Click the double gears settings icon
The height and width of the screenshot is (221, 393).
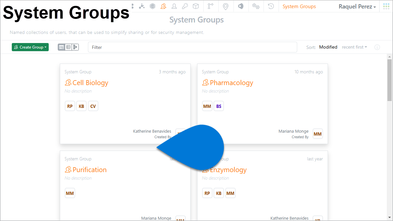tap(256, 6)
